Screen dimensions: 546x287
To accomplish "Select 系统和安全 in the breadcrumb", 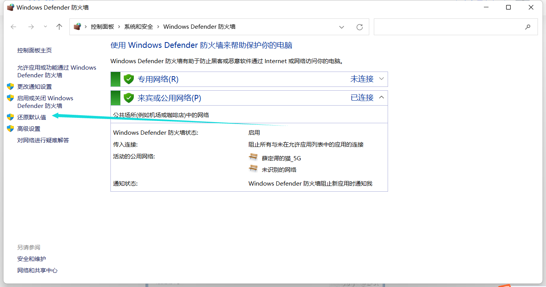I will point(138,27).
